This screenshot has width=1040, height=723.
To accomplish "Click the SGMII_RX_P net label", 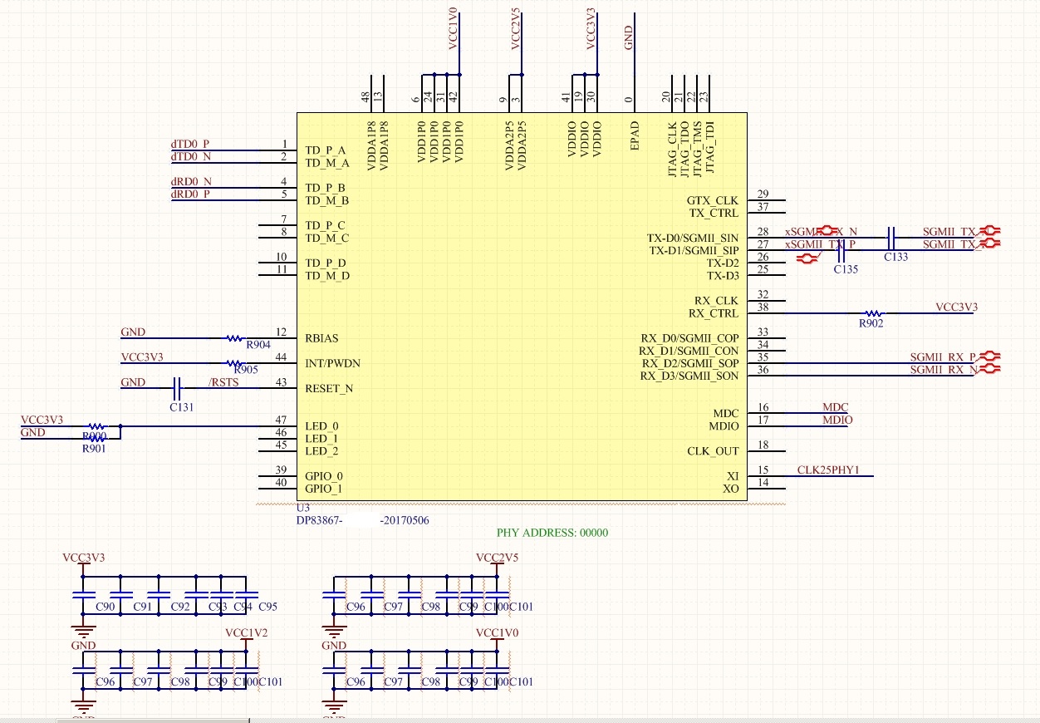I will tap(943, 357).
